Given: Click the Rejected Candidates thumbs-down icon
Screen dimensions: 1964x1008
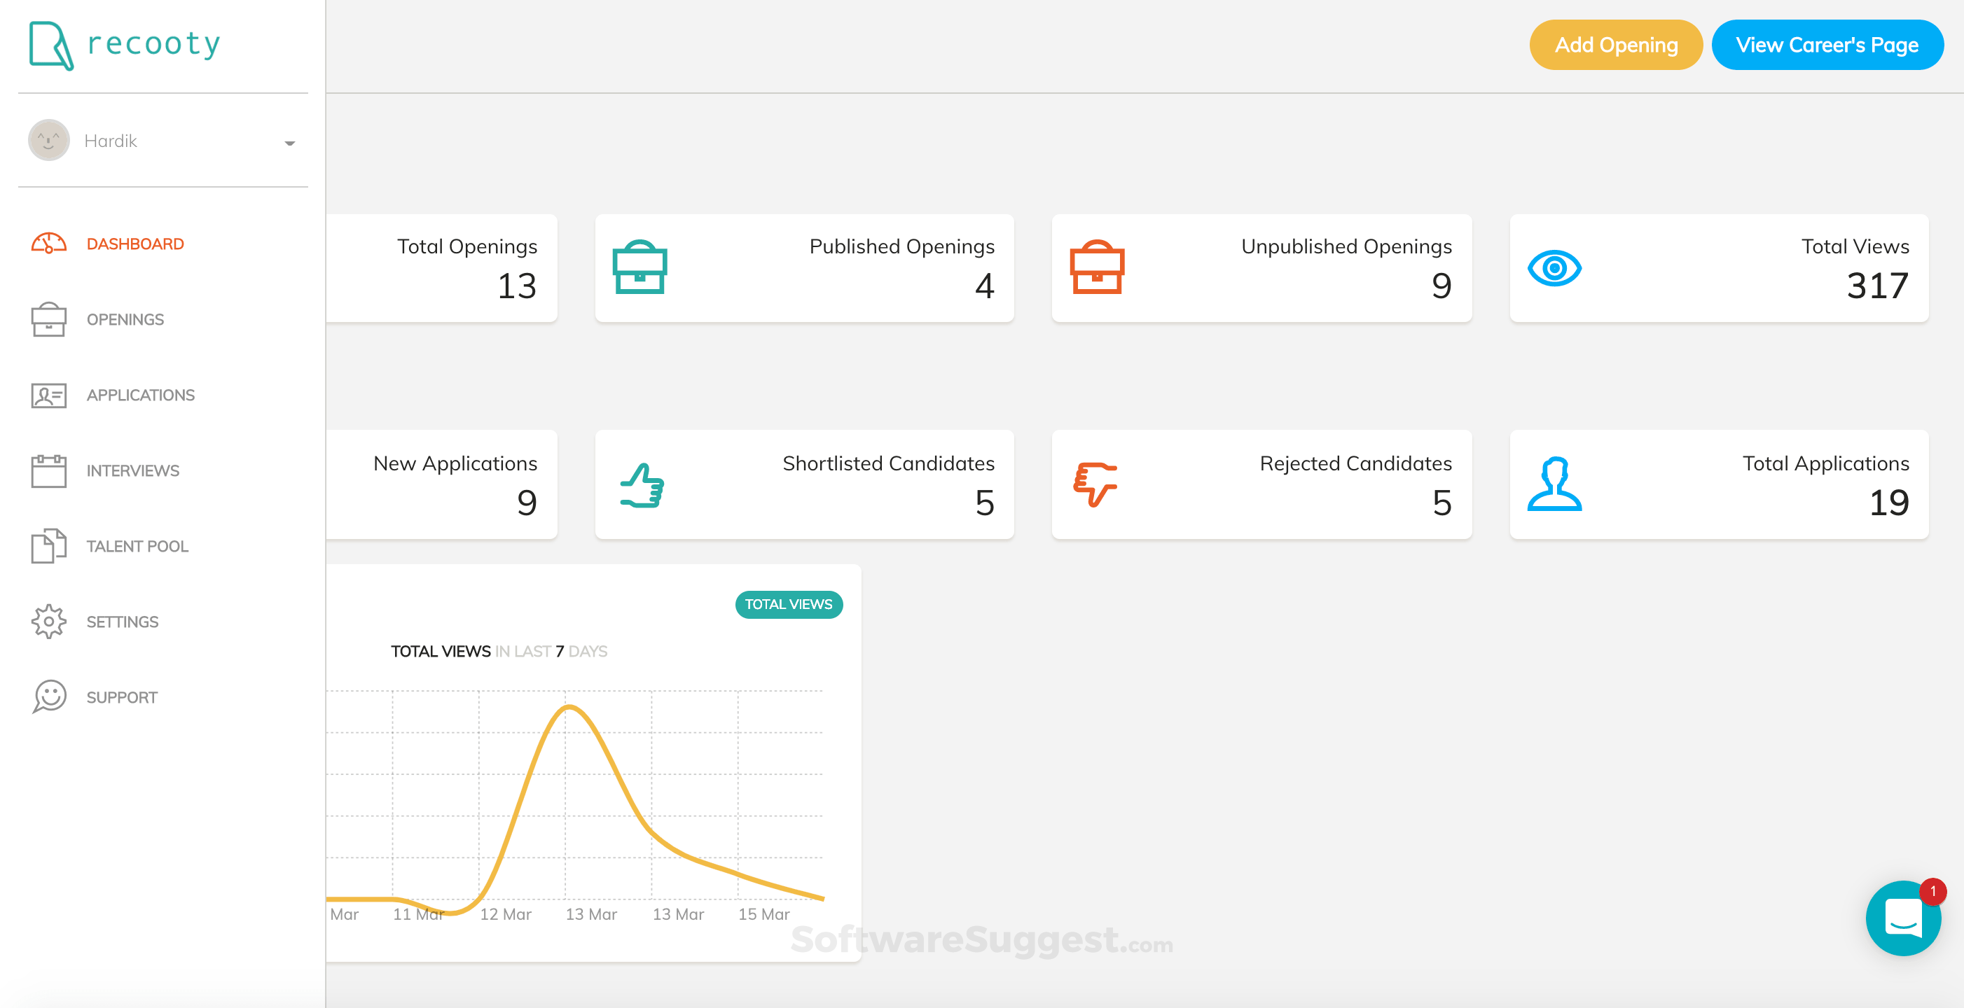Looking at the screenshot, I should point(1095,484).
